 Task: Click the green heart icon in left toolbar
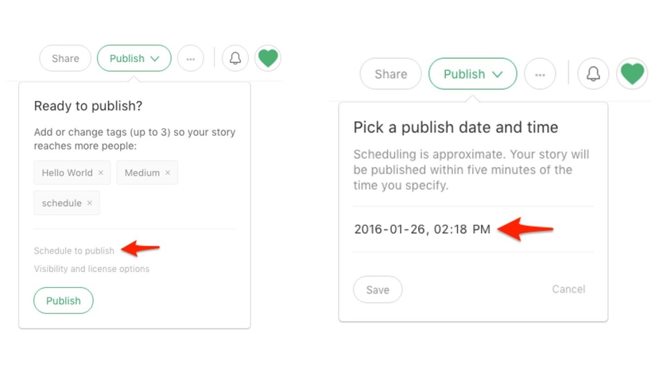coord(268,58)
